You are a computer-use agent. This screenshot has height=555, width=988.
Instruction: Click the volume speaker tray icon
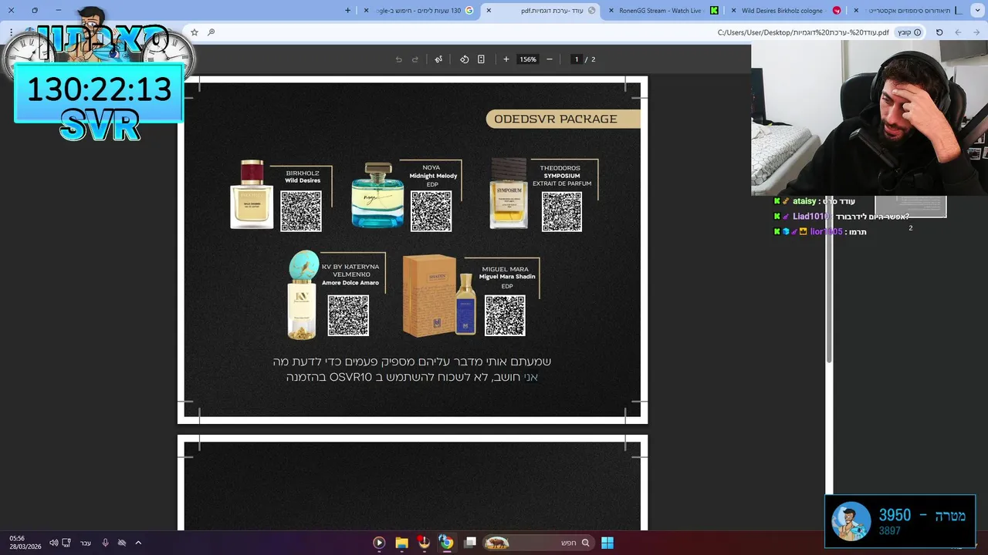53,543
